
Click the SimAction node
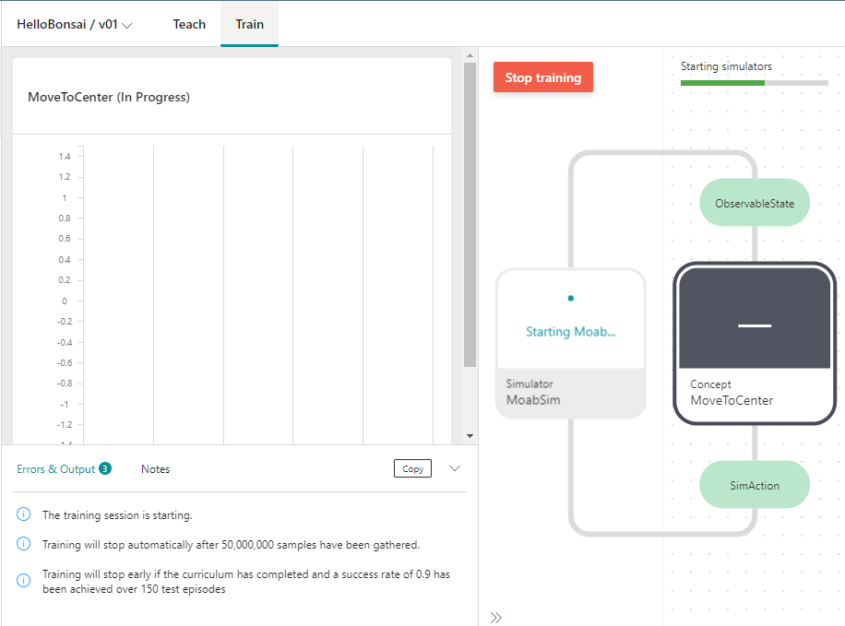(x=754, y=485)
